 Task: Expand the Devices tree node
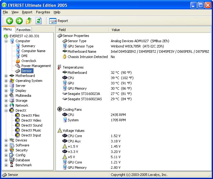point(6,140)
